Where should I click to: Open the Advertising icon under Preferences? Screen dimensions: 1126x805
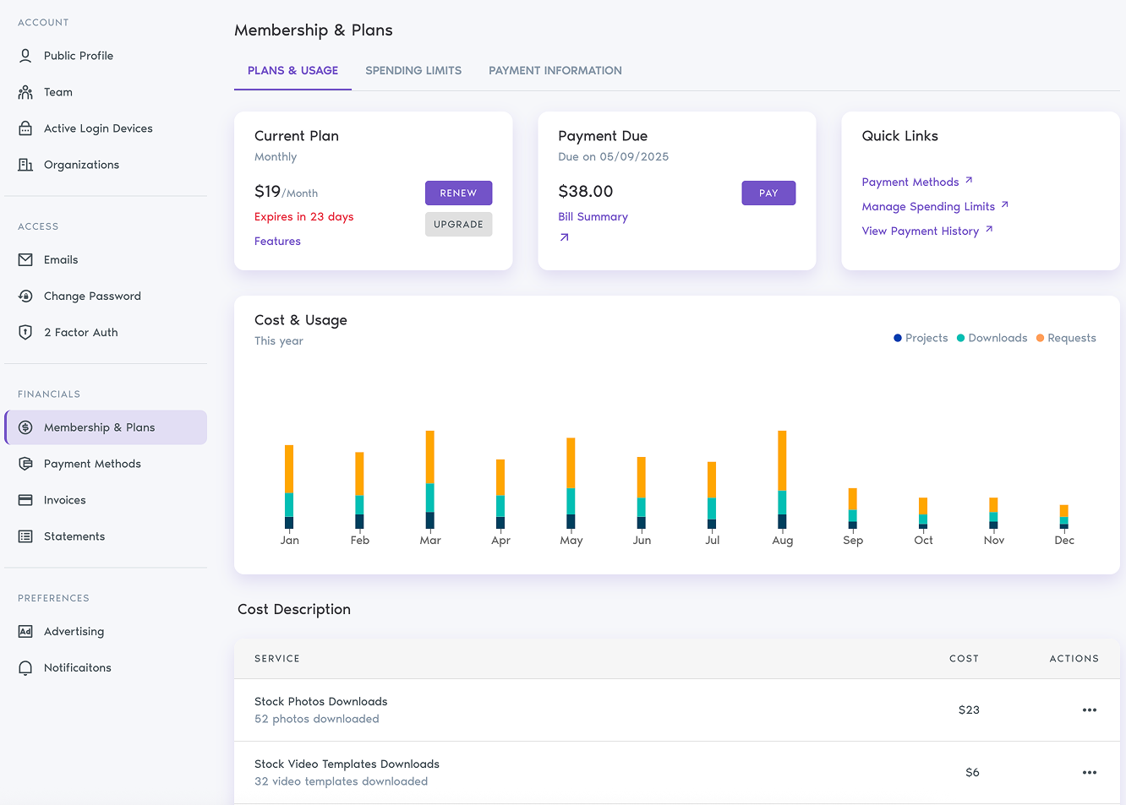[x=25, y=631]
